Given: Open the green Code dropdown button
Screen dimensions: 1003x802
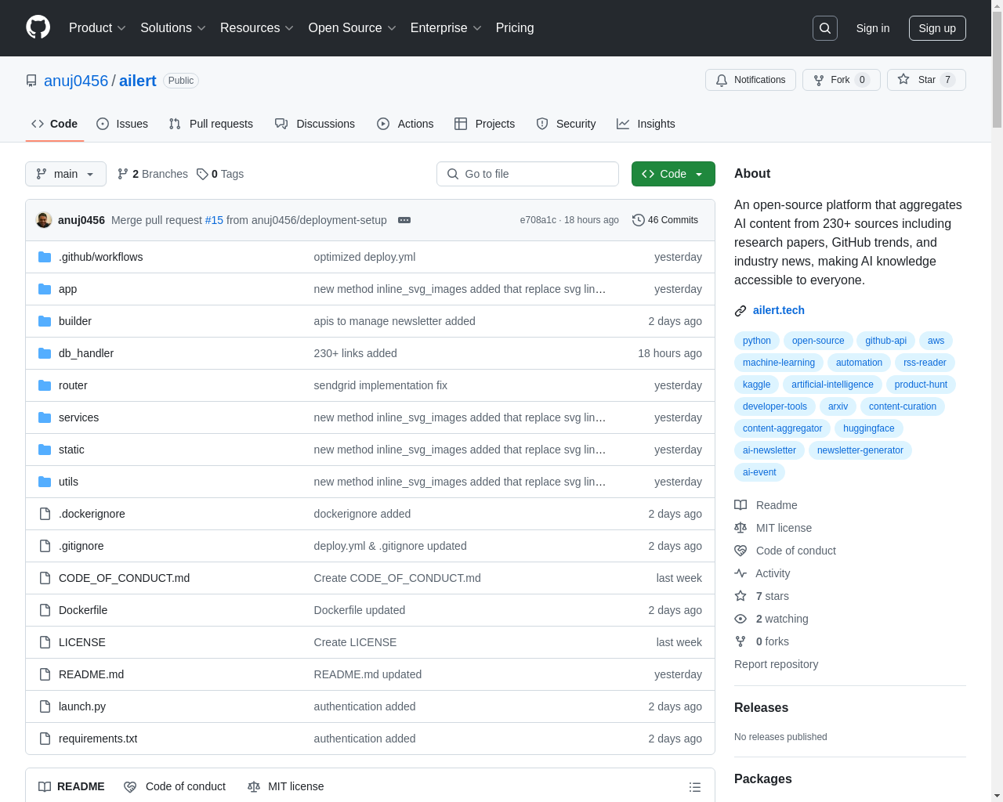Looking at the screenshot, I should pos(673,174).
